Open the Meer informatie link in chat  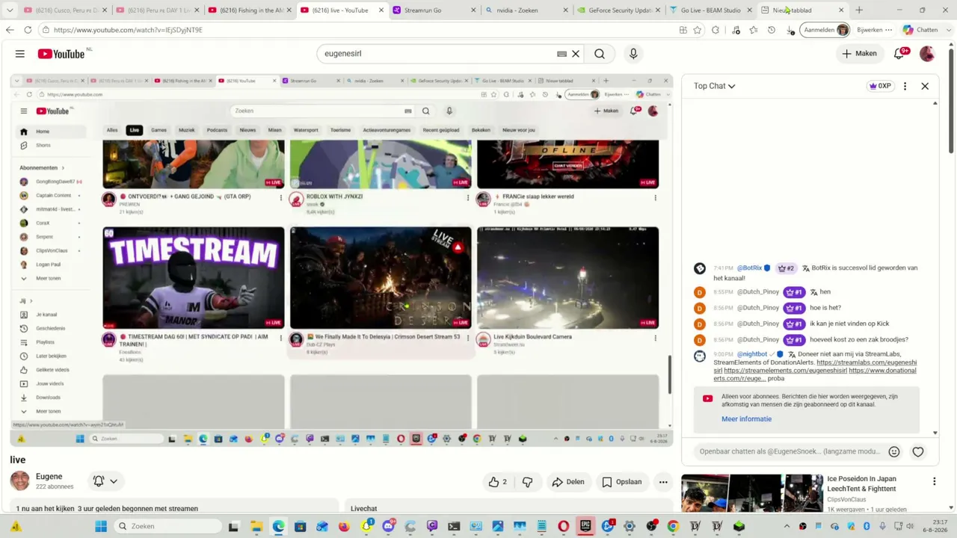pyautogui.click(x=746, y=419)
